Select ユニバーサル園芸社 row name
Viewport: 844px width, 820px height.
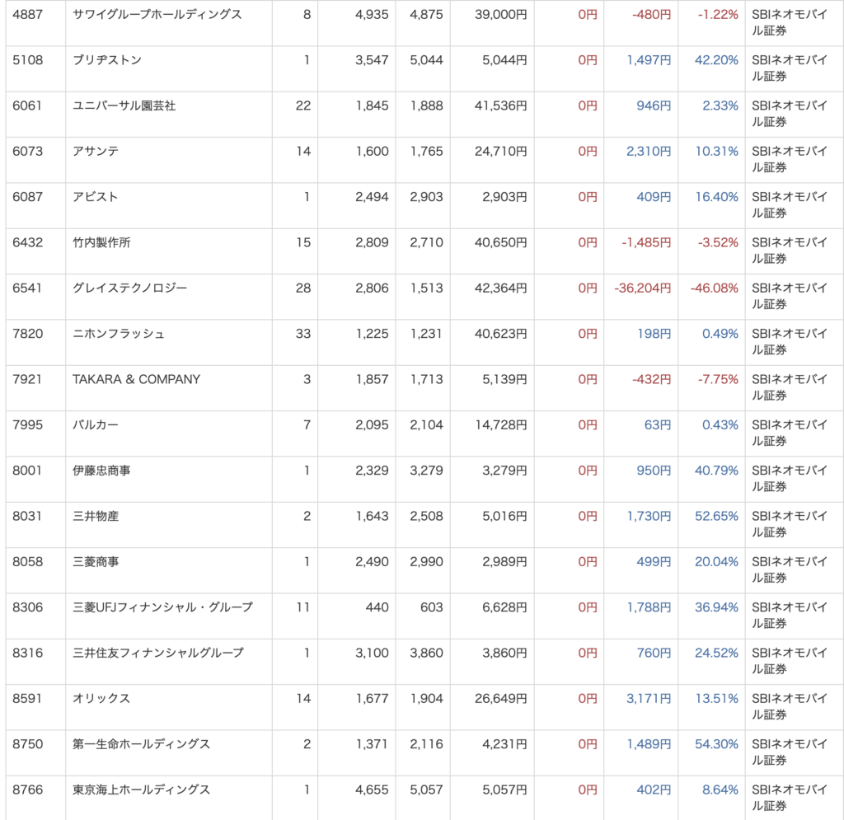coord(124,105)
